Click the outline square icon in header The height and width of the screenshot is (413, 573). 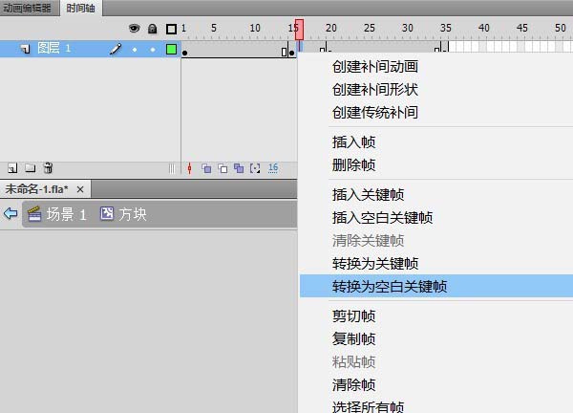[171, 29]
